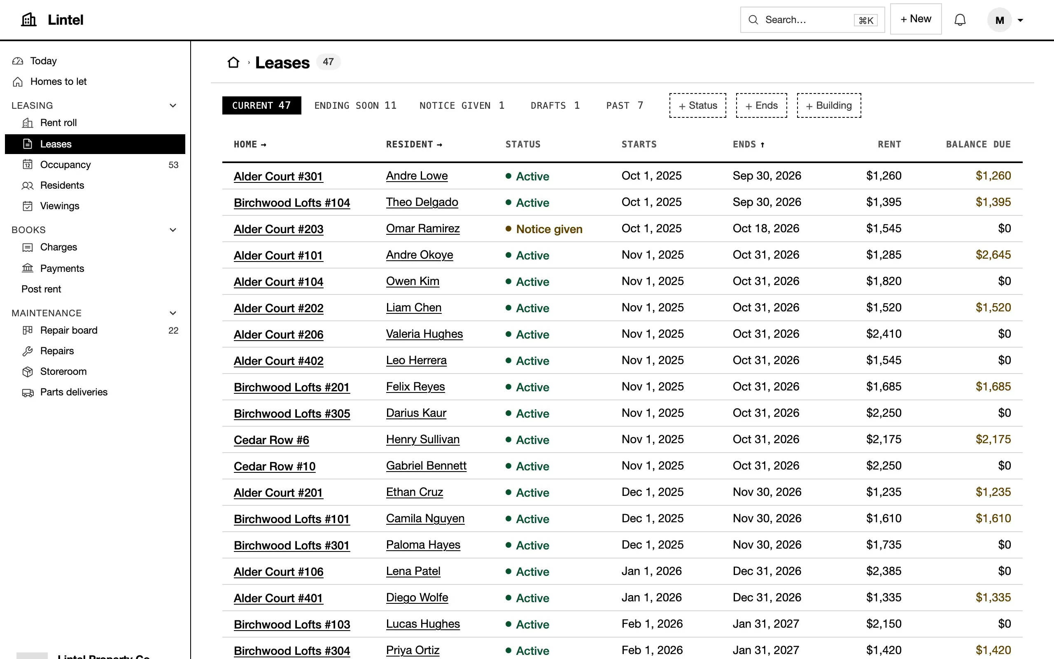Collapse the Leasing sidebar section
This screenshot has height=659, width=1054.
[x=173, y=105]
